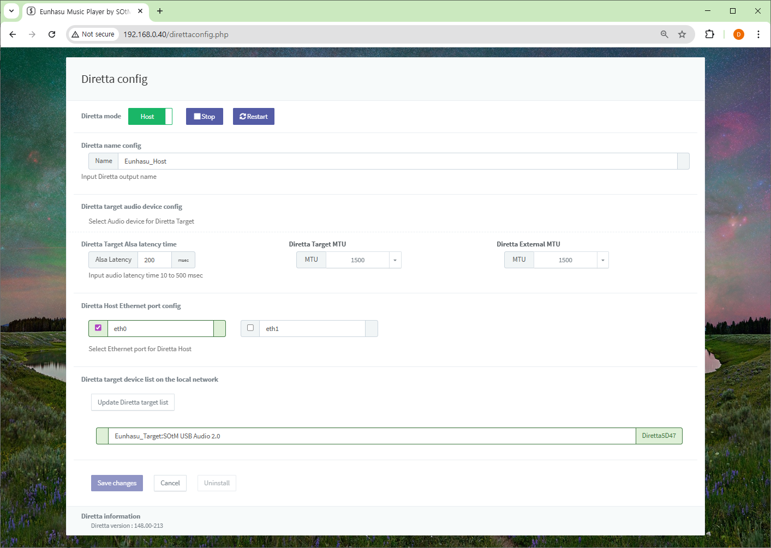The height and width of the screenshot is (548, 771).
Task: Click the Update Diretta target list button
Action: [x=133, y=402]
